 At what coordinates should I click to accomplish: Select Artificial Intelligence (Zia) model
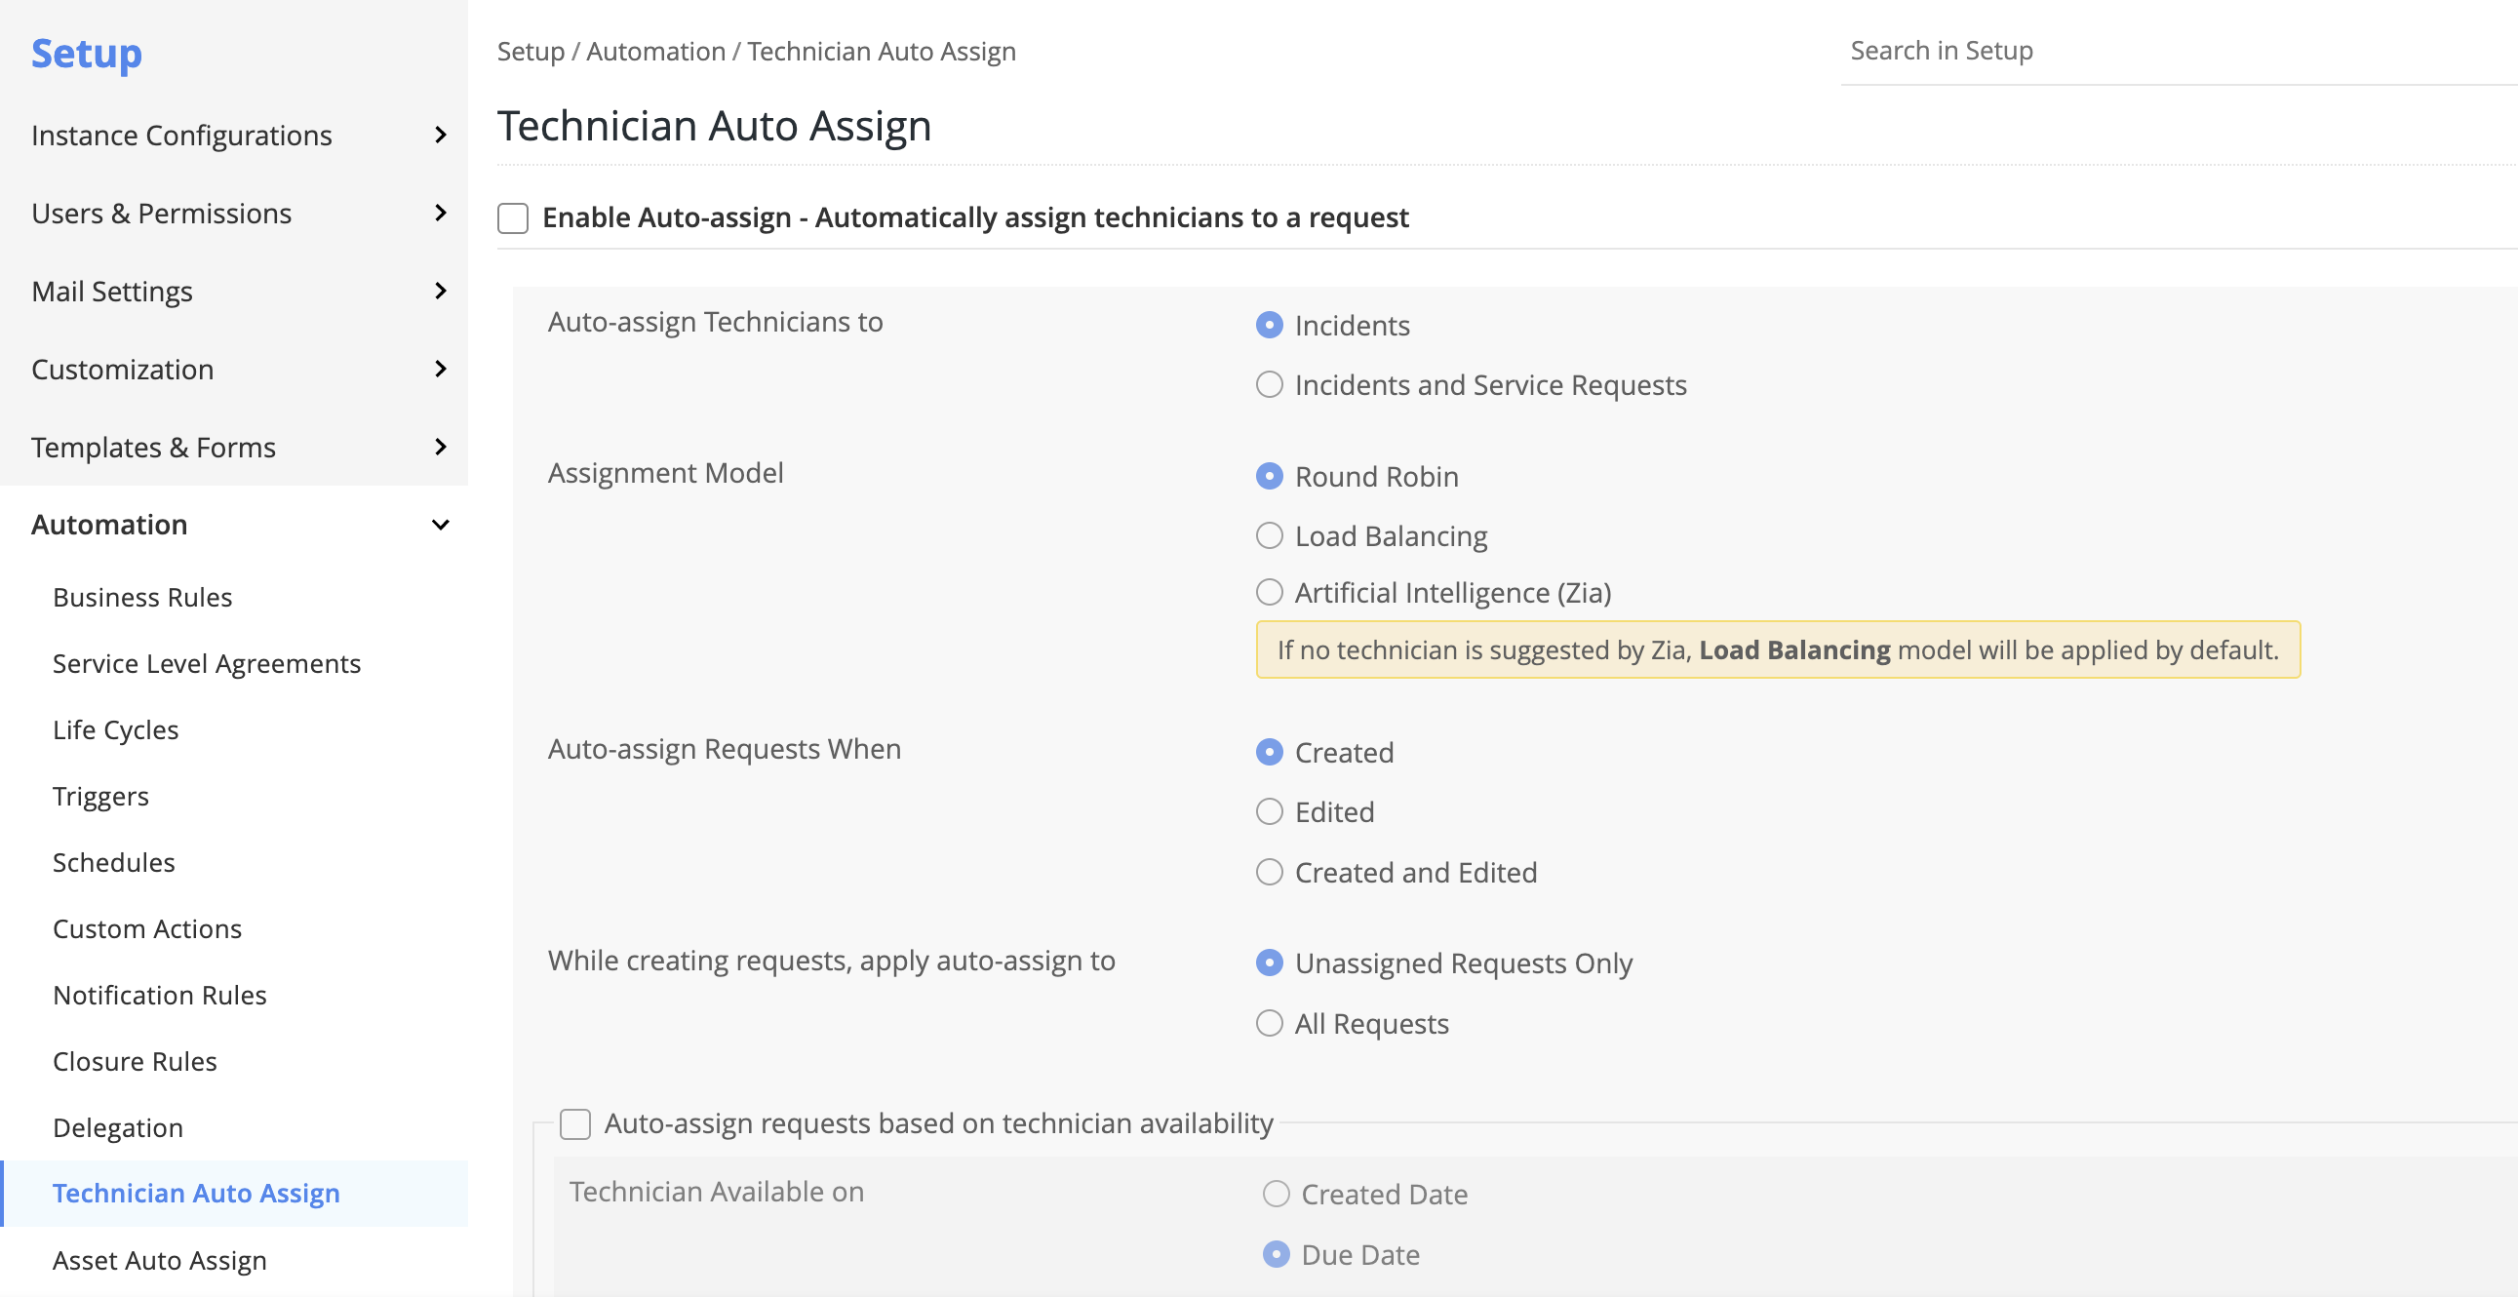click(1269, 592)
